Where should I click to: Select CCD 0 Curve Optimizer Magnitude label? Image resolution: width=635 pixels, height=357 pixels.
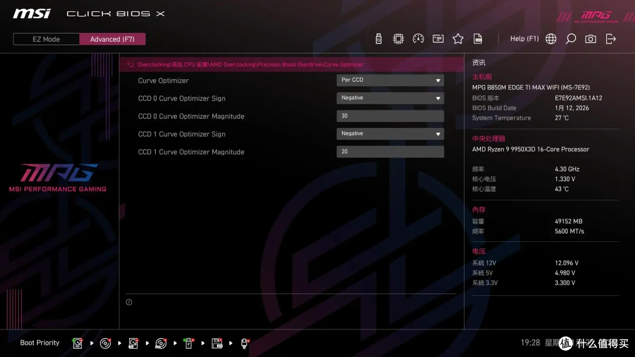click(191, 116)
